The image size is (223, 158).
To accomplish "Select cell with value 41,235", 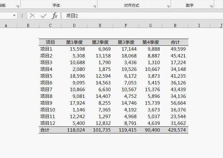I will click(175, 76).
